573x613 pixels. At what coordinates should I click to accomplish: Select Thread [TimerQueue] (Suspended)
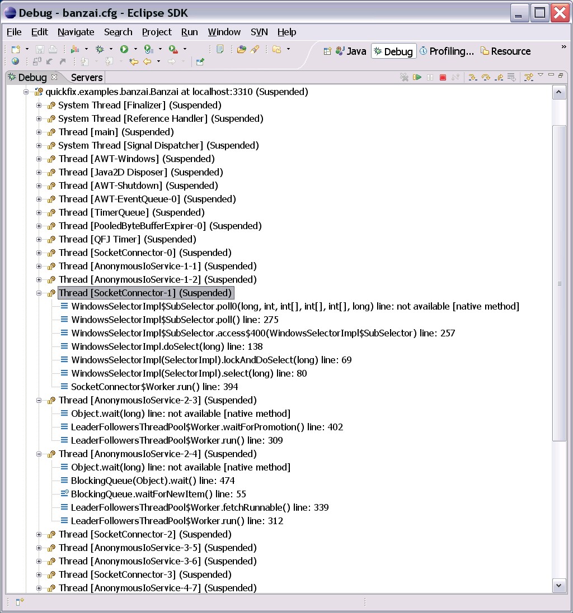131,213
